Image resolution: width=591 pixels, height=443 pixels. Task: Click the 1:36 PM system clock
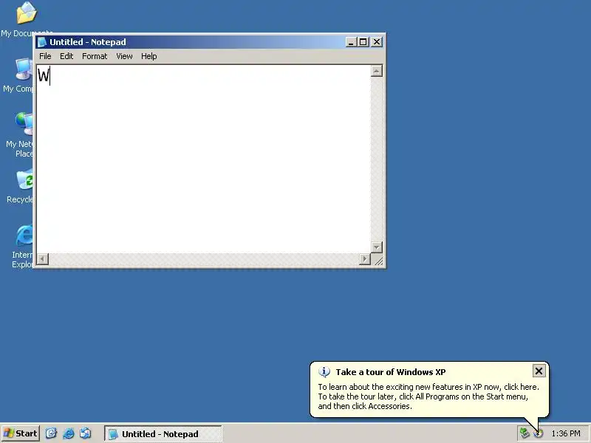tap(566, 433)
